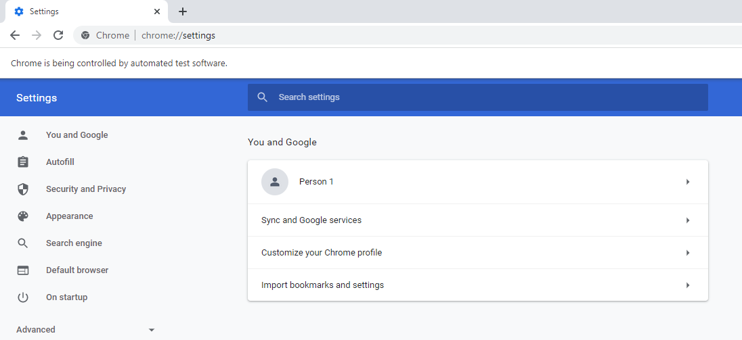Click the magnifier icon beside Search engine
The width and height of the screenshot is (742, 340).
pyautogui.click(x=23, y=243)
